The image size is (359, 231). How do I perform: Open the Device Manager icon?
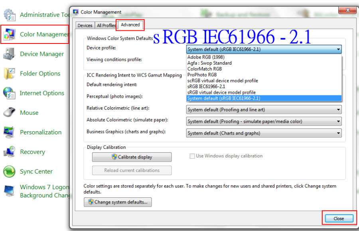click(10, 54)
